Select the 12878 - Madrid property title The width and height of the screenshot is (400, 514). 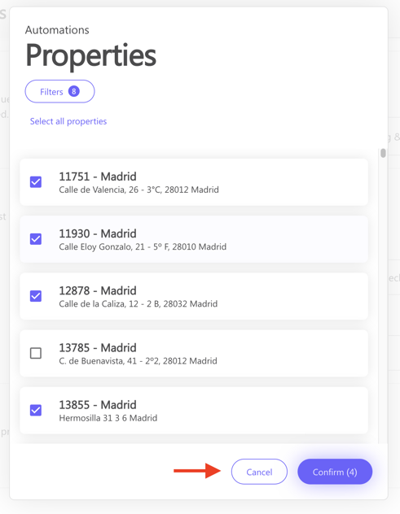pos(98,290)
